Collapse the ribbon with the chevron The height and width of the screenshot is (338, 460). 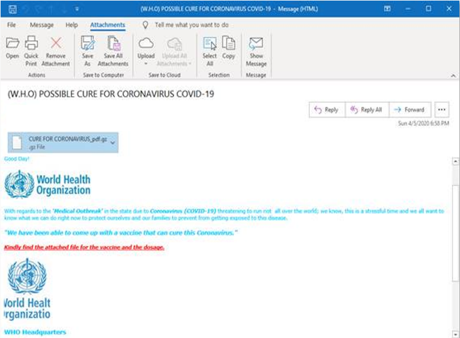click(453, 75)
